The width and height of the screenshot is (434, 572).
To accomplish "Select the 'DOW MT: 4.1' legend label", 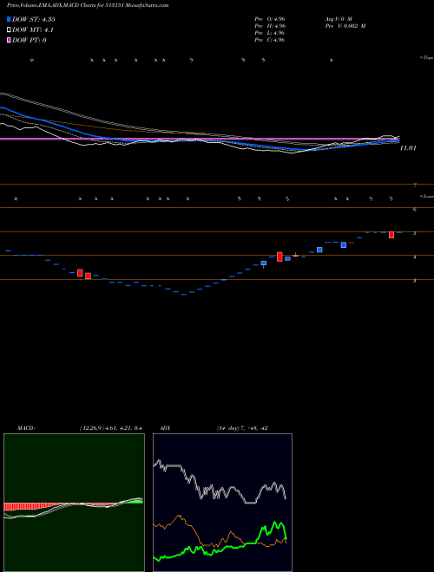I will click(x=32, y=30).
